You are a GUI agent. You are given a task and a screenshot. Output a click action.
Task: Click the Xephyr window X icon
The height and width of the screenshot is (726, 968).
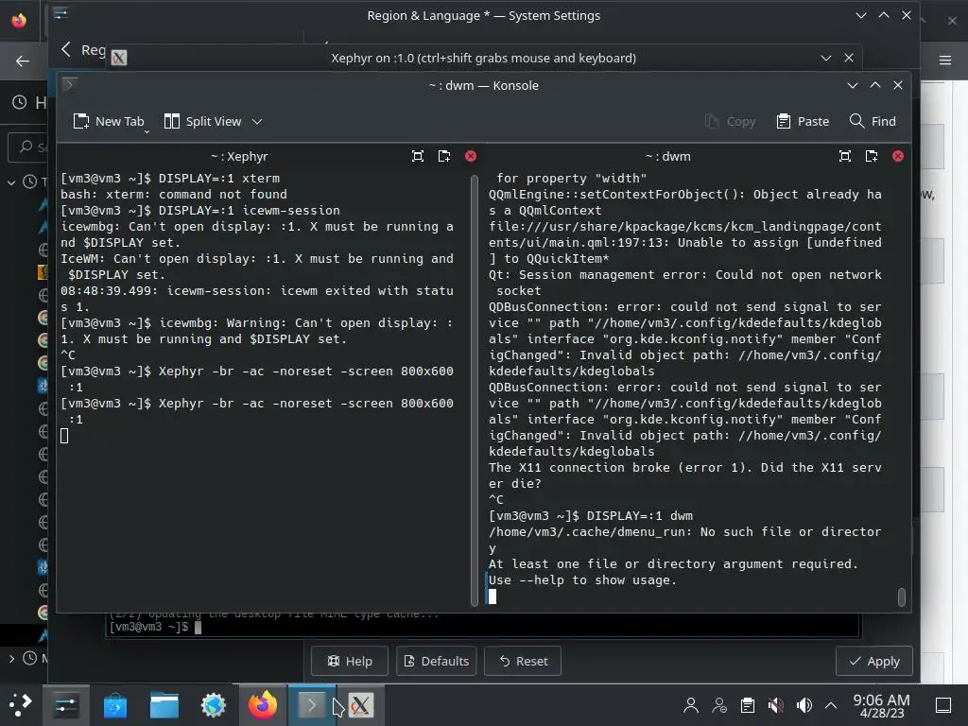[x=119, y=58]
